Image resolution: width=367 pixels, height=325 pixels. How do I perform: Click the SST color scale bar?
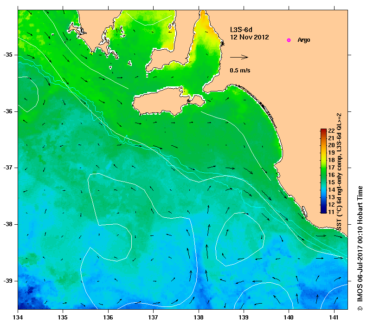click(x=323, y=171)
